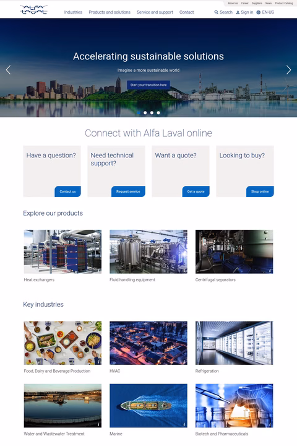Open the About us link
Screen dimensions: 297x446
[233, 3]
